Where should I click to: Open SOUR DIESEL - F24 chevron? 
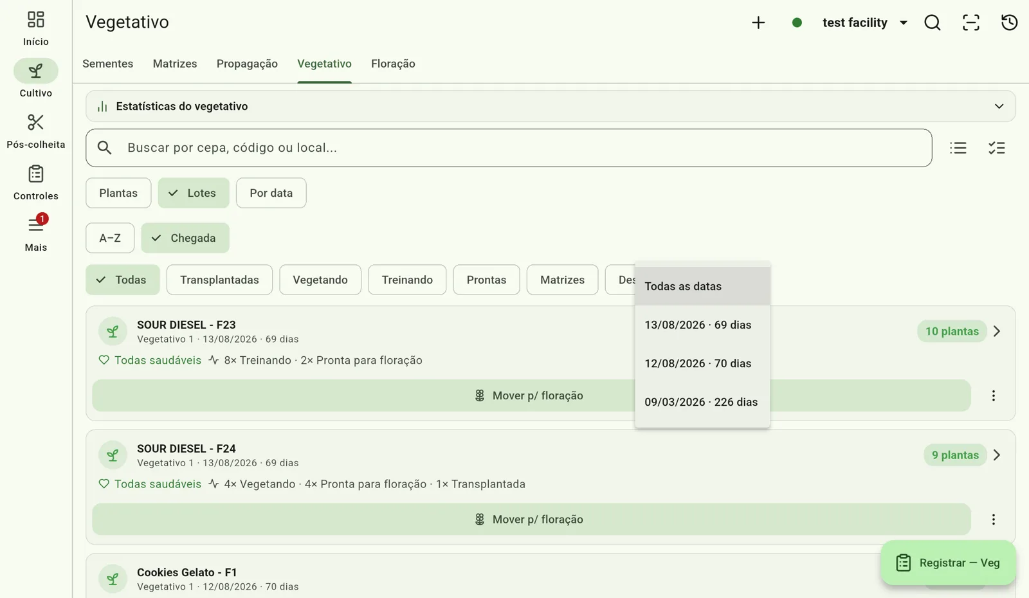(x=997, y=455)
